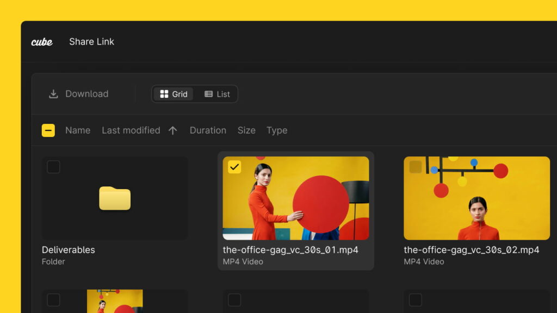
Task: Check the Deliverables folder checkbox
Action: [x=53, y=167]
